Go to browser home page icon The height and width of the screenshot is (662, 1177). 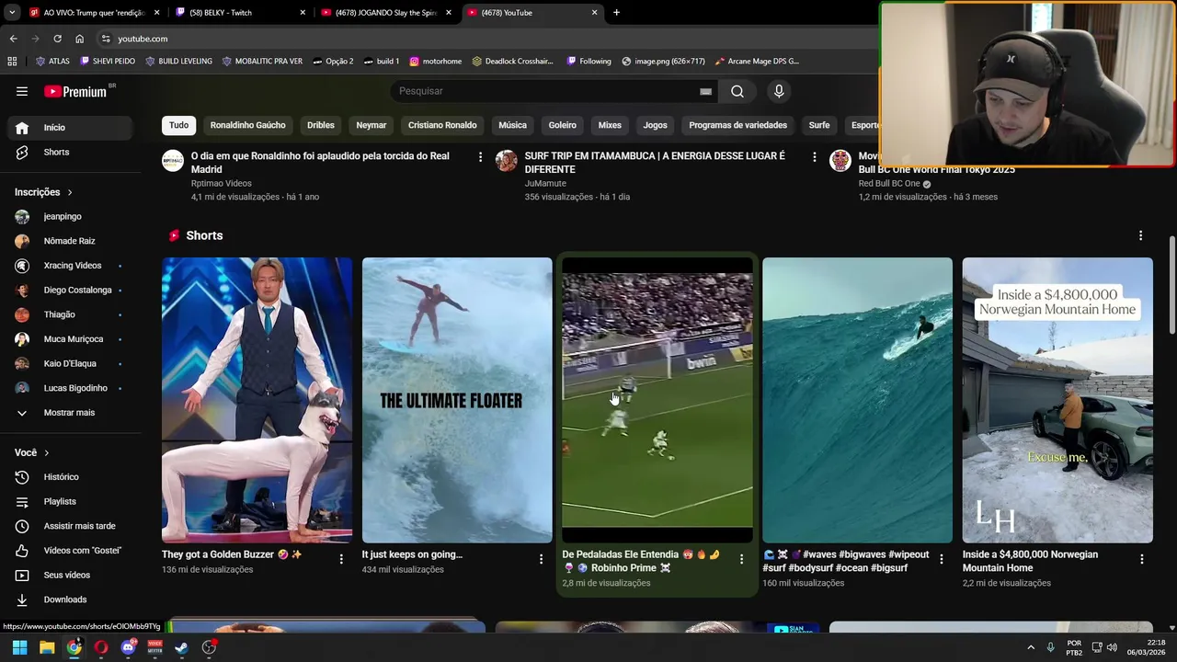[x=79, y=39]
